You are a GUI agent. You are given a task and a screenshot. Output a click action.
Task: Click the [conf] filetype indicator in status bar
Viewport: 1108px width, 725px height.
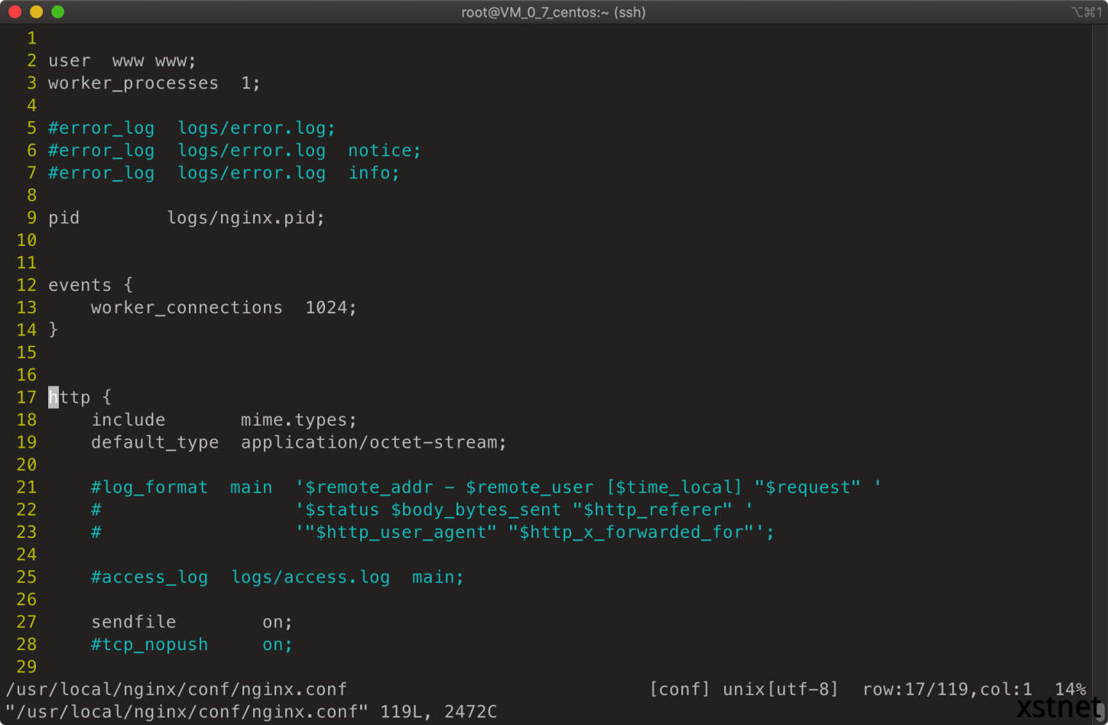click(679, 690)
